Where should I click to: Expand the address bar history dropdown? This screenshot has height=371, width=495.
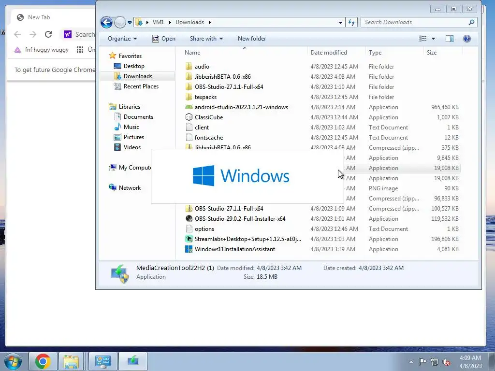tap(340, 22)
